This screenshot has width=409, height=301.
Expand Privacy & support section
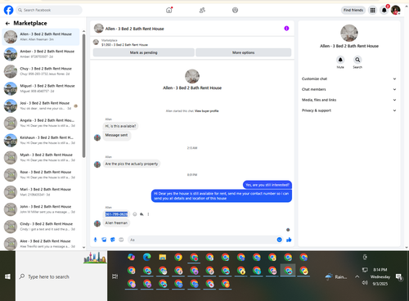(349, 110)
